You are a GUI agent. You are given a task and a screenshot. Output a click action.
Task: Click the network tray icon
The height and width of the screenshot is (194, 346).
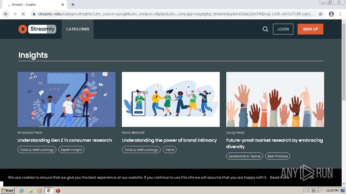(314, 190)
